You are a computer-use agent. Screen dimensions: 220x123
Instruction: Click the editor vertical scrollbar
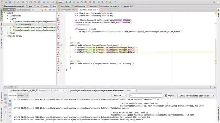[216, 61]
